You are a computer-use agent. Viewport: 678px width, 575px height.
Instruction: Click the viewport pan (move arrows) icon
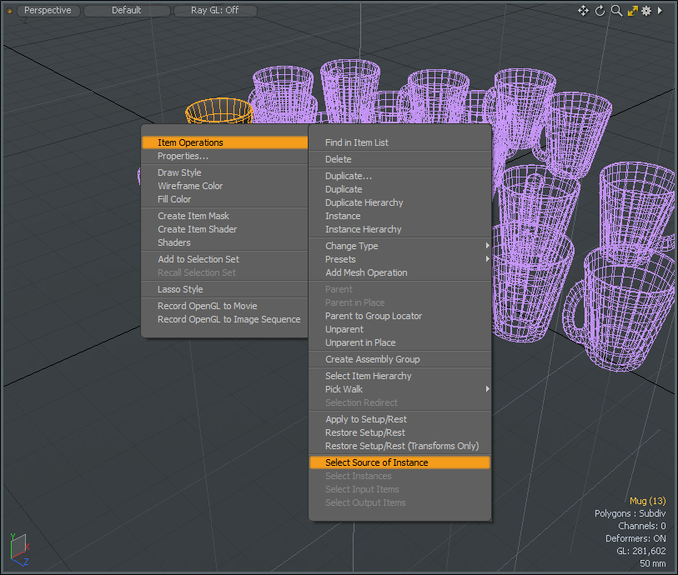click(x=583, y=11)
